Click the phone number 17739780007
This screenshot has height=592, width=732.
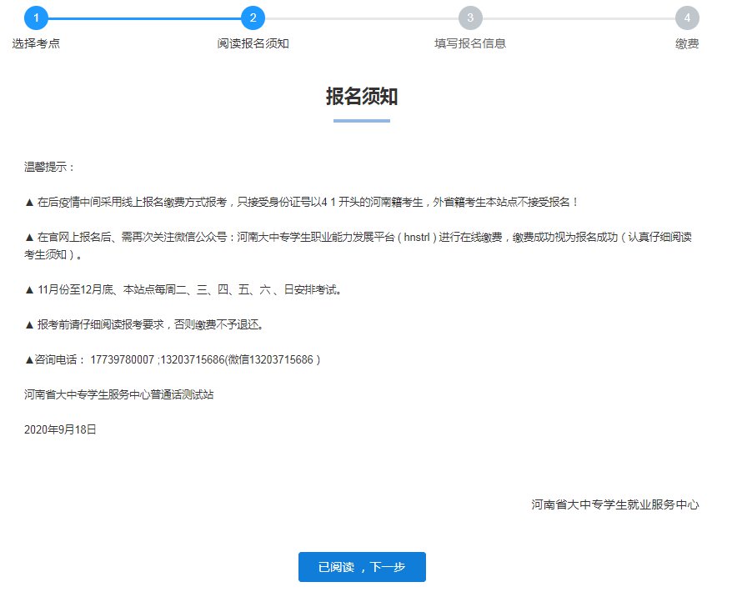pos(122,359)
